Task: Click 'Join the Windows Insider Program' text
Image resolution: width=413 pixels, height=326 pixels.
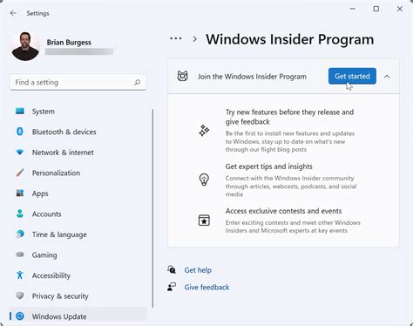Action: [x=252, y=77]
